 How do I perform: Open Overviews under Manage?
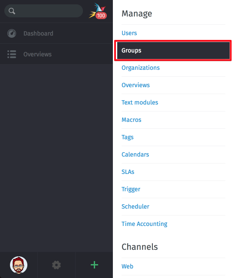click(x=135, y=85)
